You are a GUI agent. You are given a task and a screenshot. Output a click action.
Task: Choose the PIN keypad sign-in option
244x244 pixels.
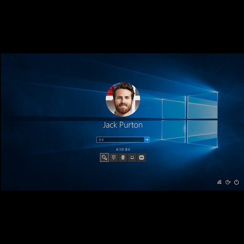(x=114, y=158)
